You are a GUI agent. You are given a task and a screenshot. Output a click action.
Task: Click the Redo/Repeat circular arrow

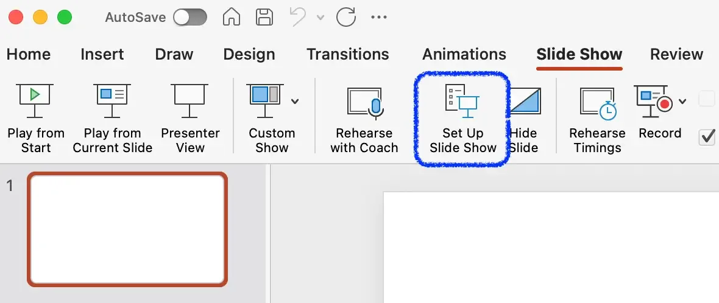346,18
